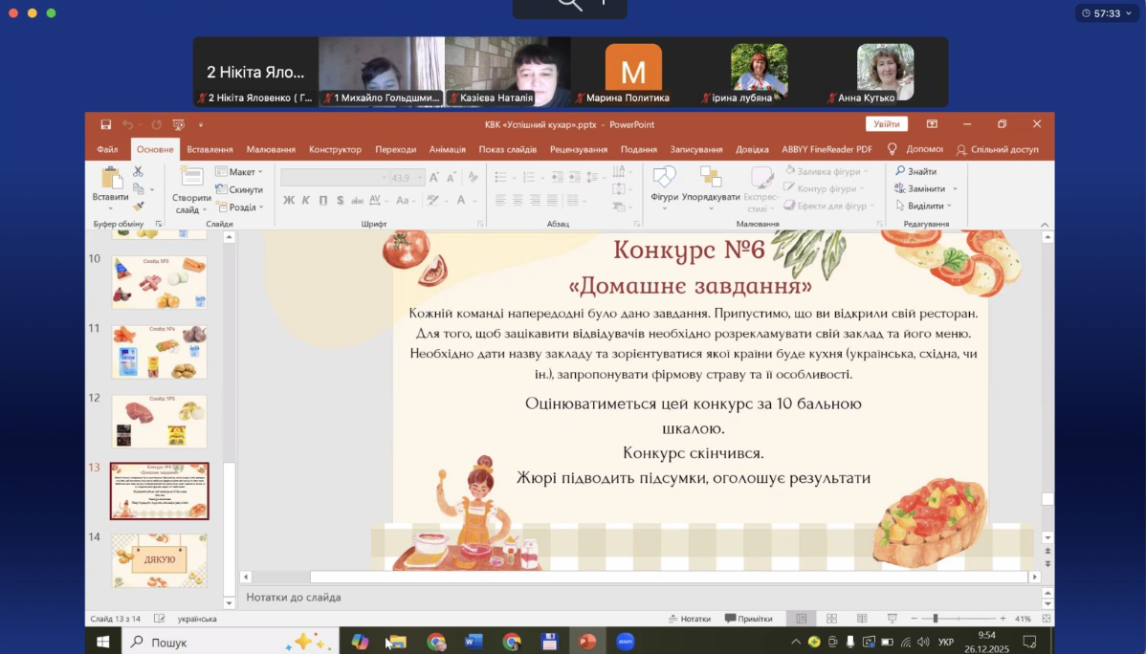Toggle Normal view button in the status bar
1146x654 pixels.
pyautogui.click(x=801, y=619)
